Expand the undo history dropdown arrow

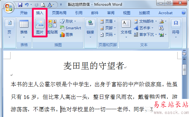point(31,5)
